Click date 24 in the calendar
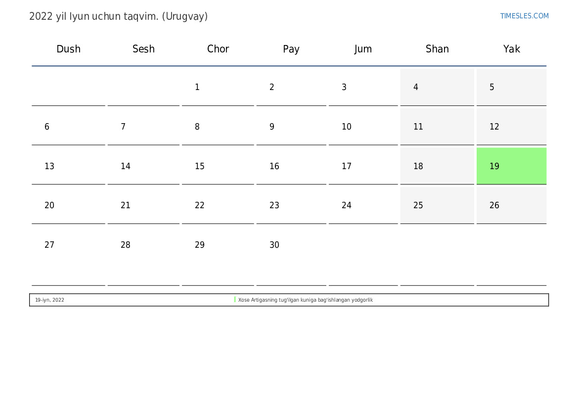This screenshot has width=578, height=409. [x=347, y=205]
